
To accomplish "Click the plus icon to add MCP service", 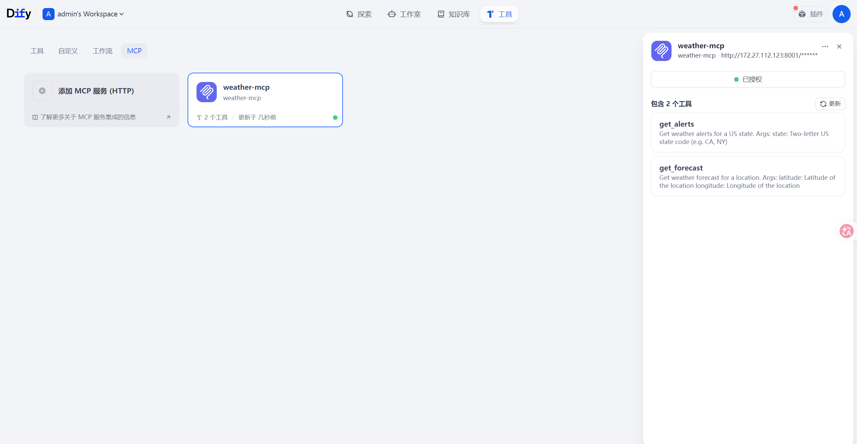I will 42,91.
